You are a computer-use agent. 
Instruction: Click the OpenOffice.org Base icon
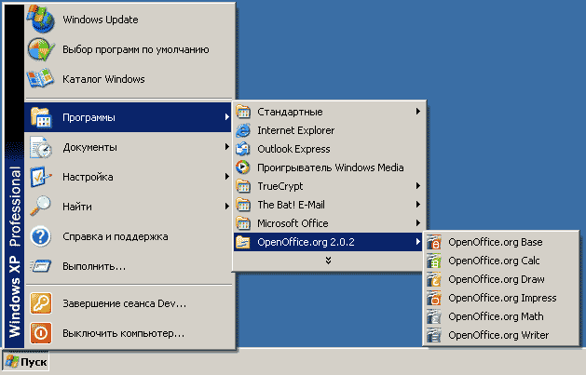coord(434,242)
